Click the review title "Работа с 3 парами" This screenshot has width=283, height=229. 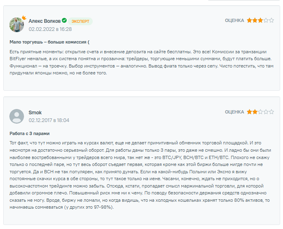point(30,133)
